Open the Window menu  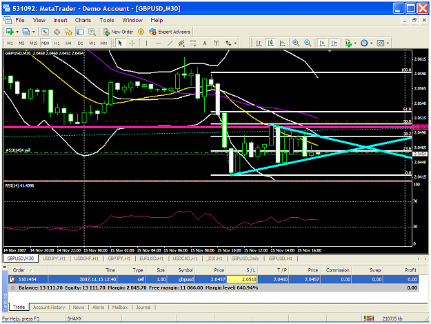tap(132, 20)
